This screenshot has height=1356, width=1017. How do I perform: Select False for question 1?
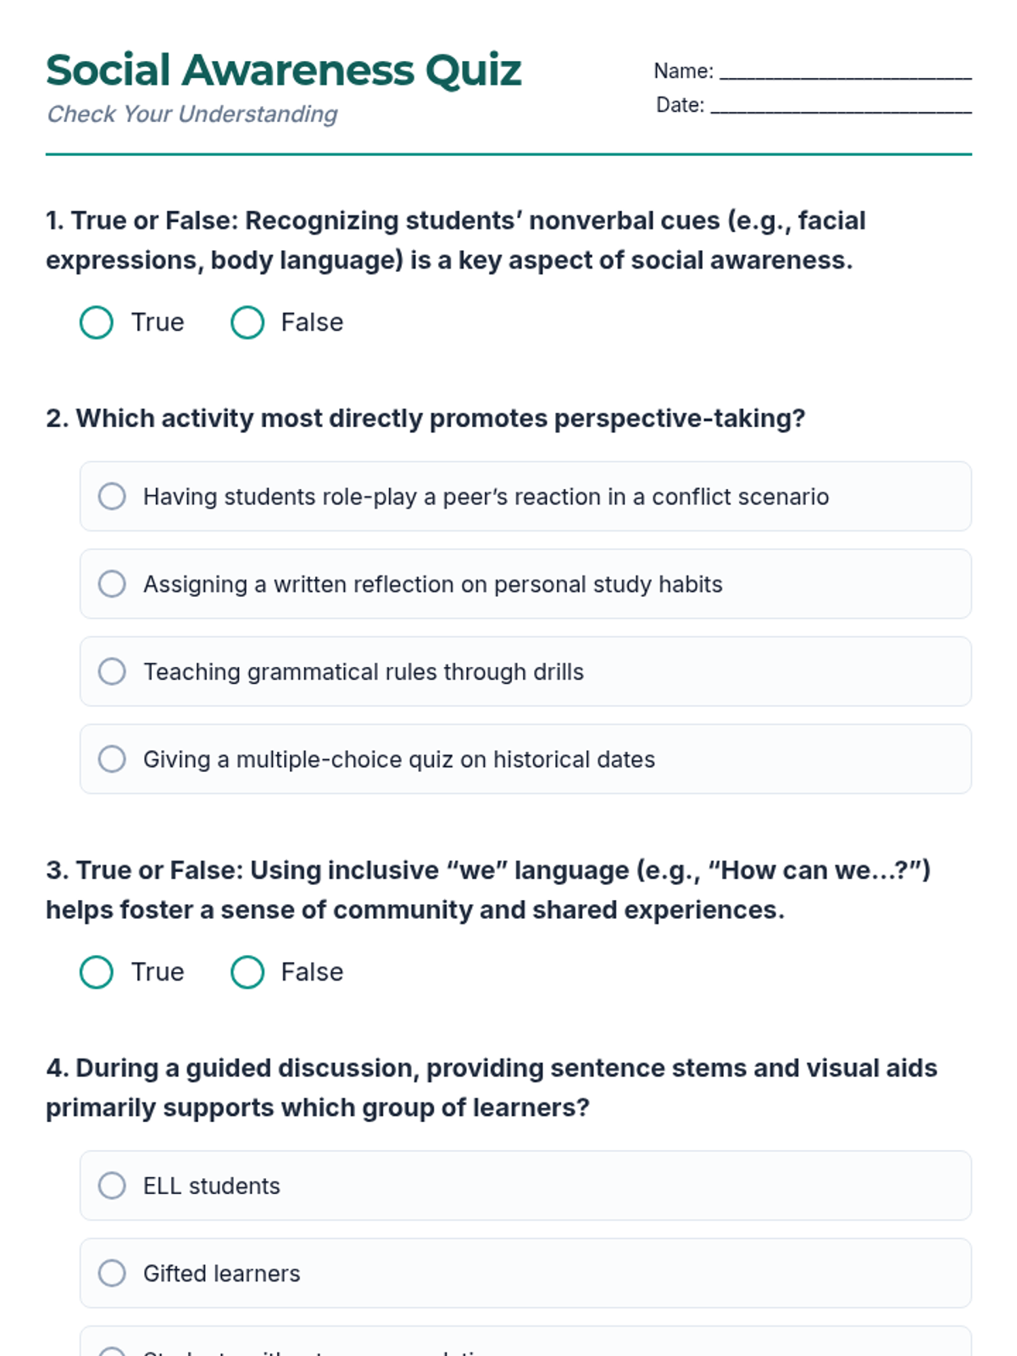coord(247,322)
